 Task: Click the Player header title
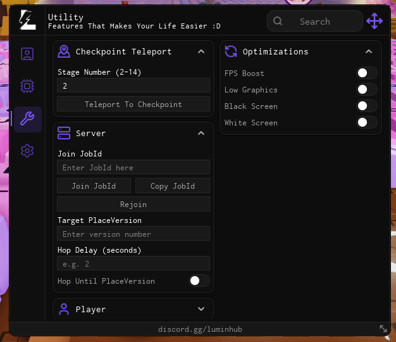click(x=91, y=309)
